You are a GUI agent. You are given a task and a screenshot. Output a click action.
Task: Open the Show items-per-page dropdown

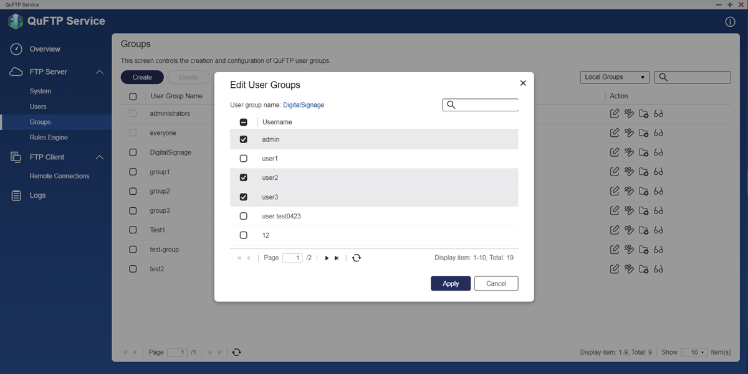point(694,352)
